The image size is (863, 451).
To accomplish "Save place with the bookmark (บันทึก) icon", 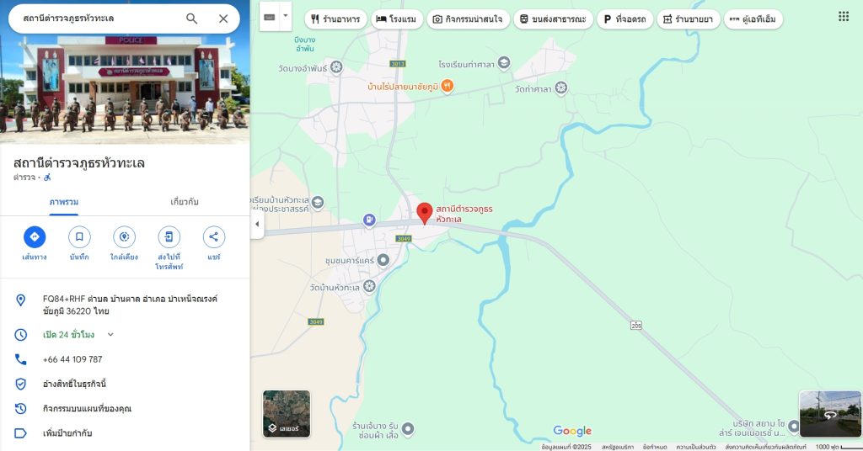I will pyautogui.click(x=79, y=236).
